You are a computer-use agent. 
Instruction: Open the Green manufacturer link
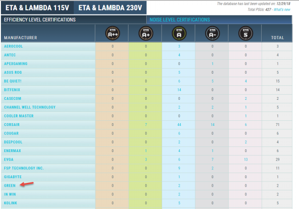coord(10,185)
